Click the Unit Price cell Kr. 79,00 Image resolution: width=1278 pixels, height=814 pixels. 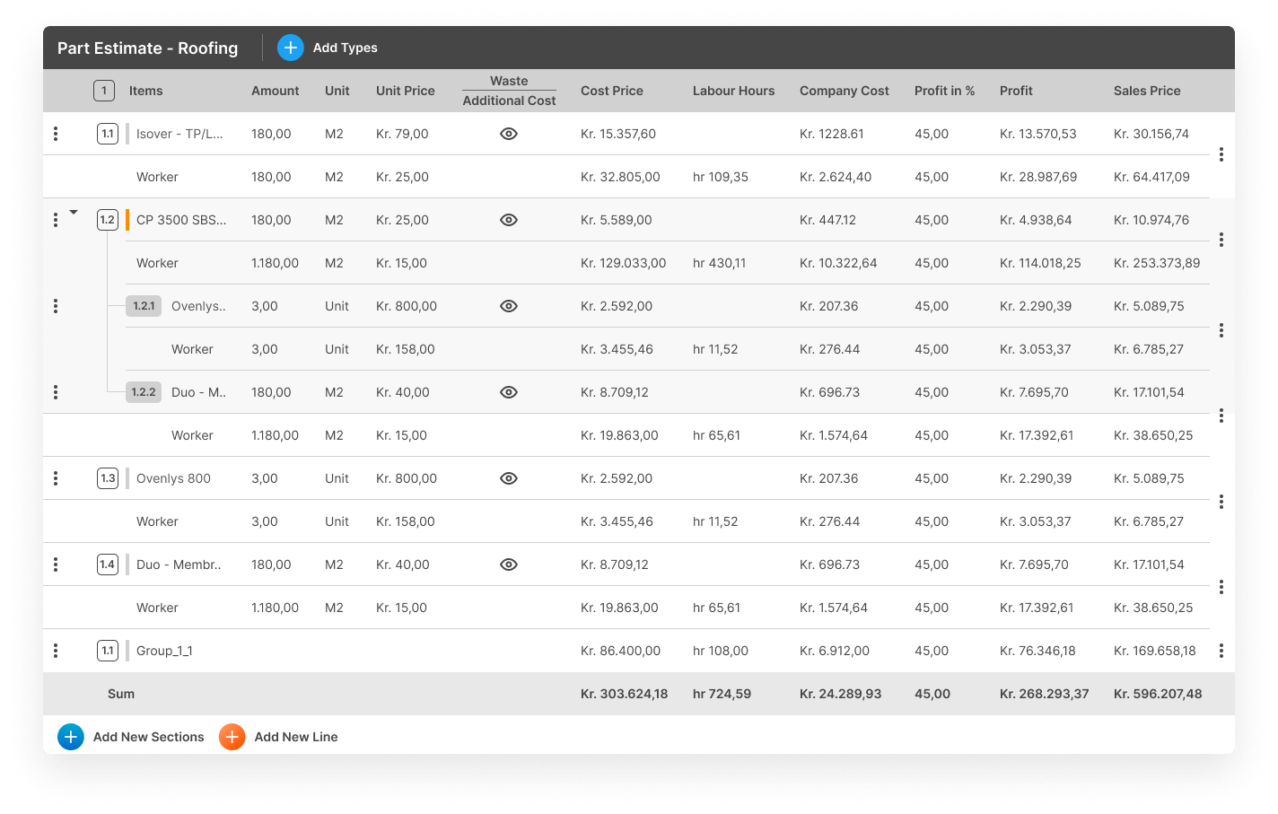402,134
